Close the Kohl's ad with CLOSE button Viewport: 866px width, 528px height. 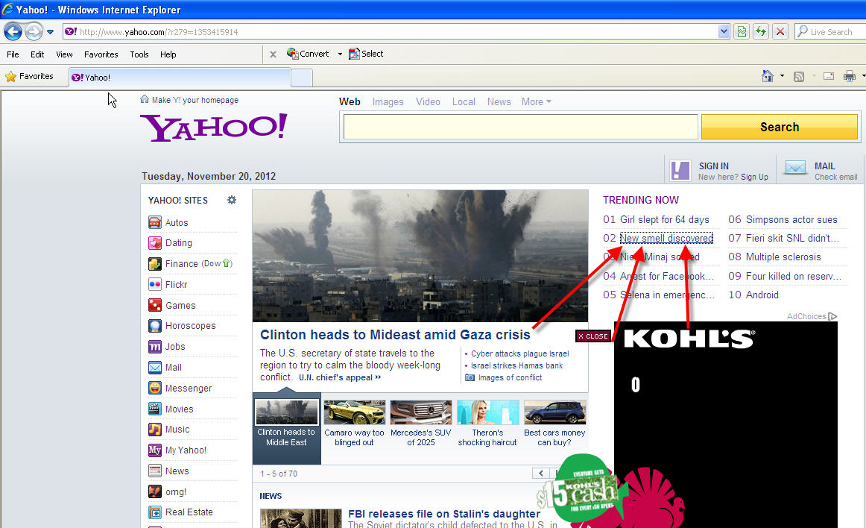point(593,336)
